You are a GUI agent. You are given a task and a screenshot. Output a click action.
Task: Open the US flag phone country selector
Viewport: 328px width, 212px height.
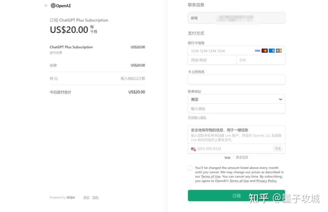[x=193, y=149]
